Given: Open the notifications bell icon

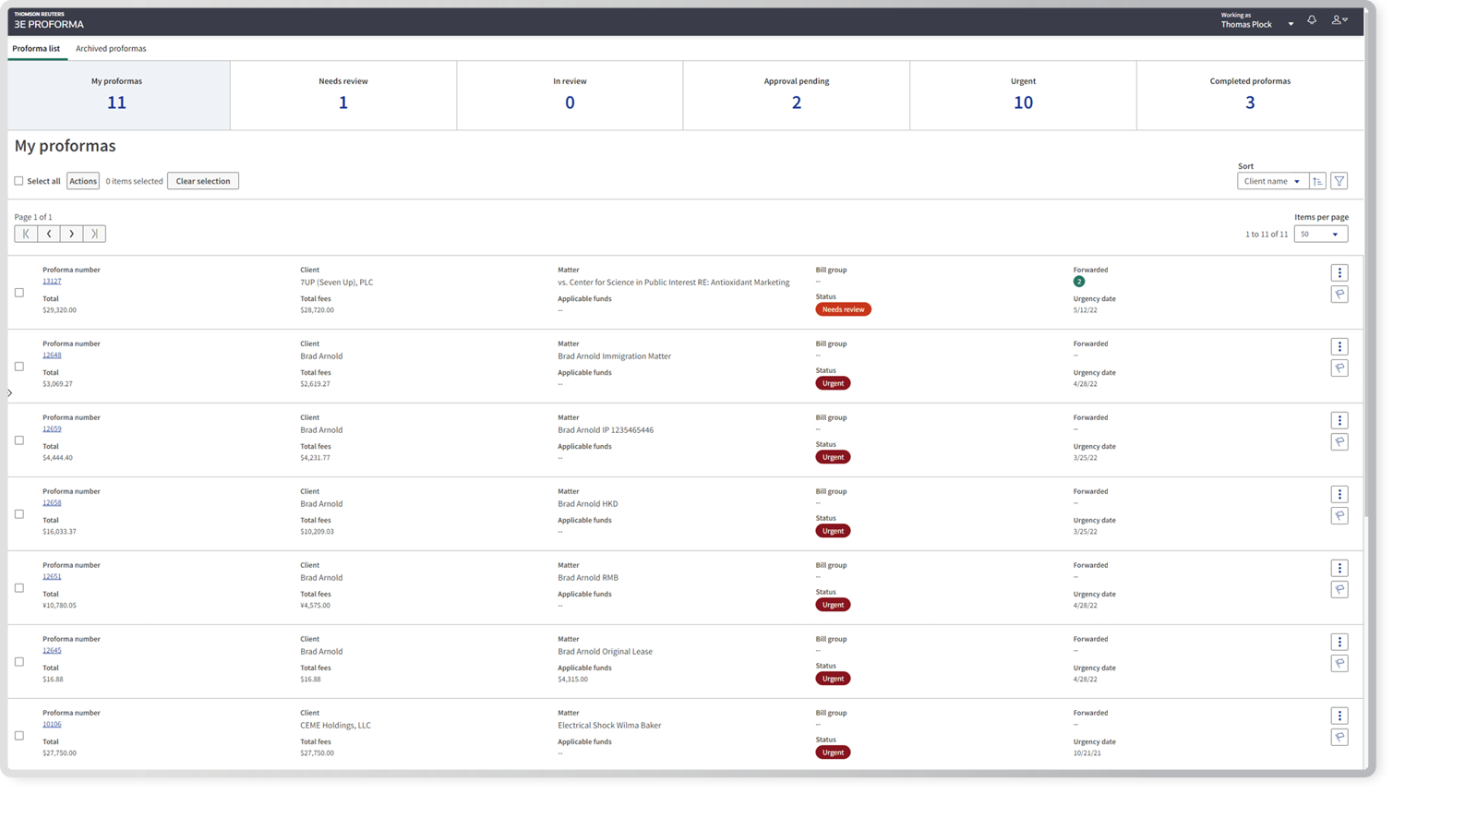Looking at the screenshot, I should point(1311,20).
